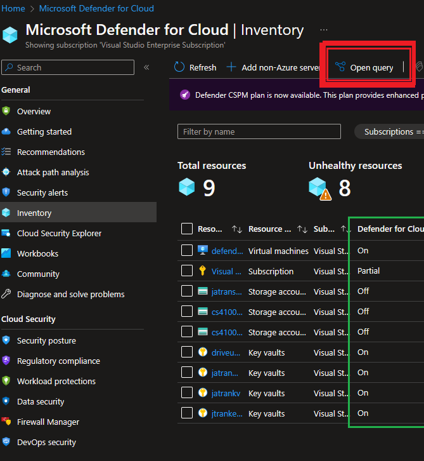Click the Data security shield icon

[x=6, y=401]
